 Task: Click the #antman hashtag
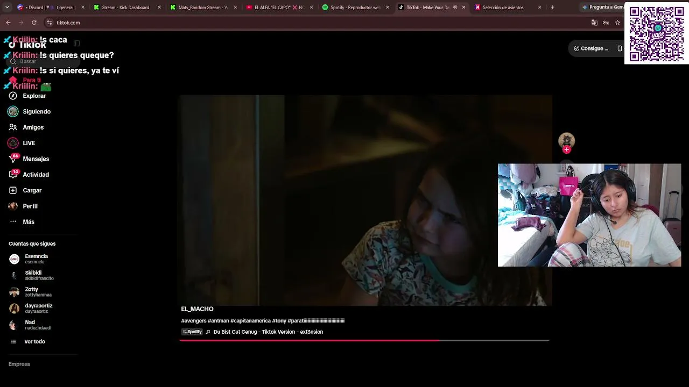coord(218,321)
